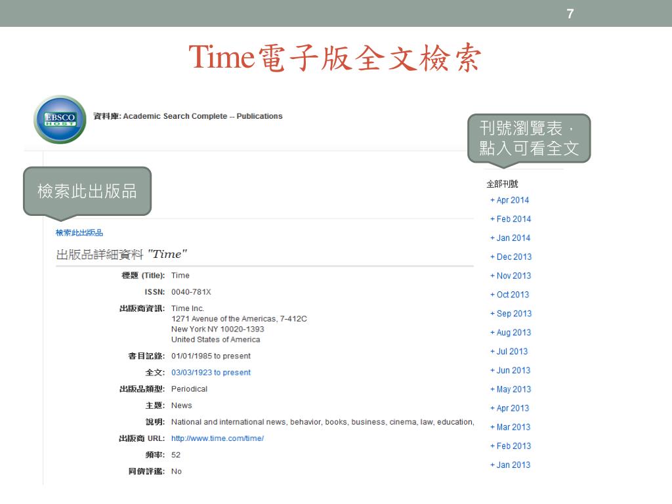Expand the Jun 2013 issue list
Screen dimensions: 672x504
510,370
